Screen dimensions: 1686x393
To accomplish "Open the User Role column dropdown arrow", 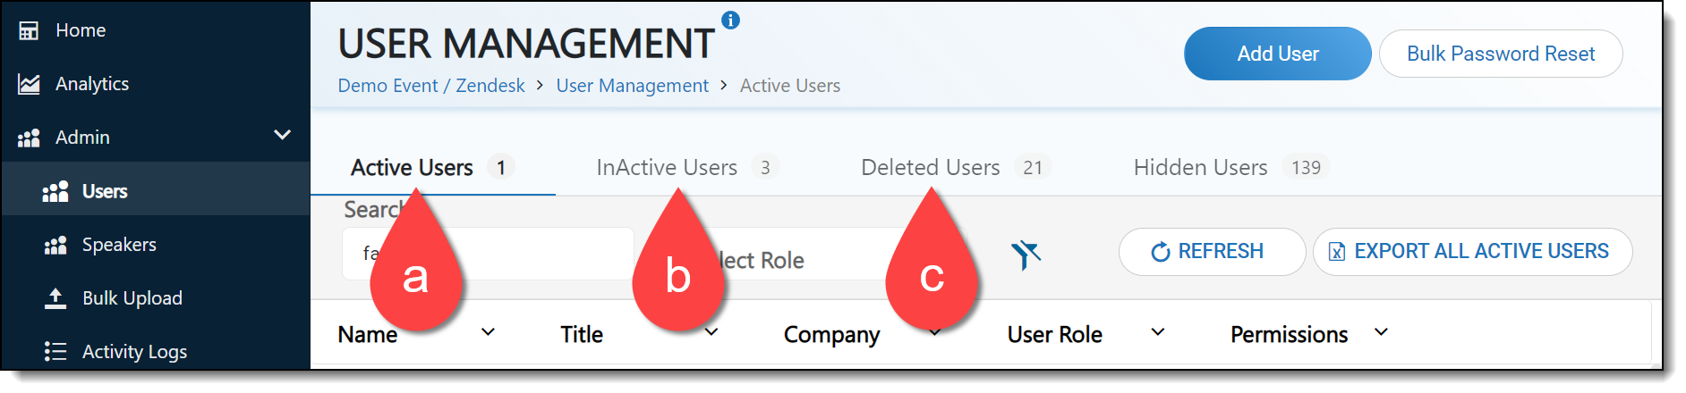I will [x=1157, y=332].
